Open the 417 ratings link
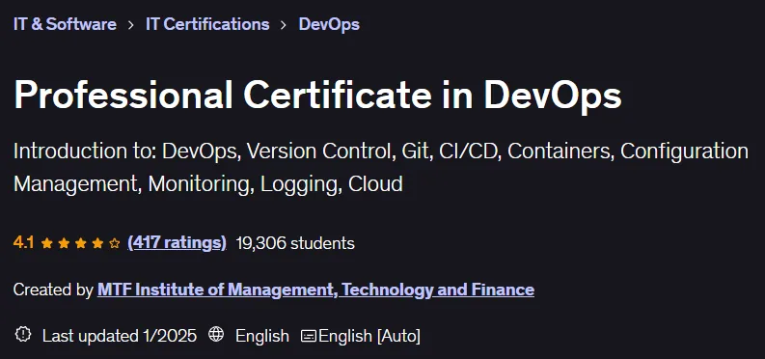The width and height of the screenshot is (765, 359). click(x=177, y=242)
